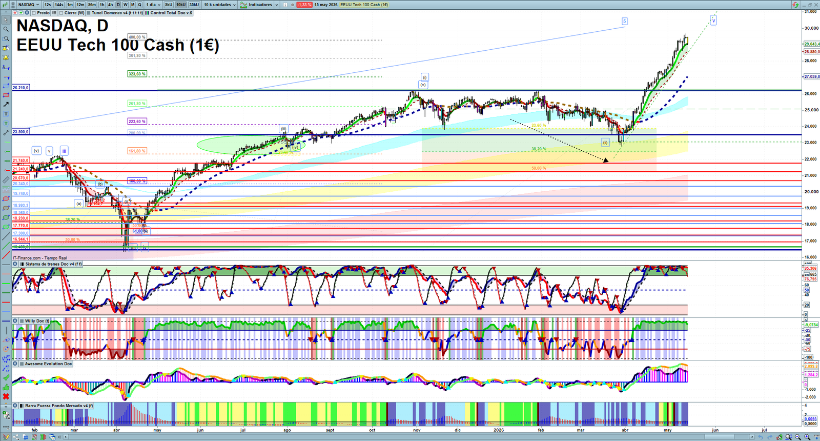
Task: Click the zoom out magnifier in bottom bar
Action: coord(798,437)
